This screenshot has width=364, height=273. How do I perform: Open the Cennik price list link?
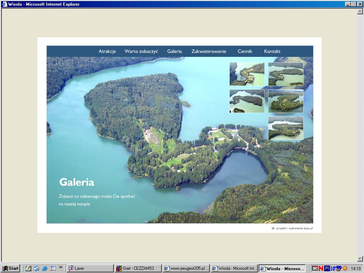click(245, 51)
